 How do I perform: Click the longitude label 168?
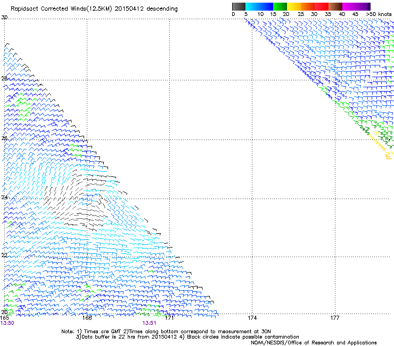pyautogui.click(x=87, y=318)
